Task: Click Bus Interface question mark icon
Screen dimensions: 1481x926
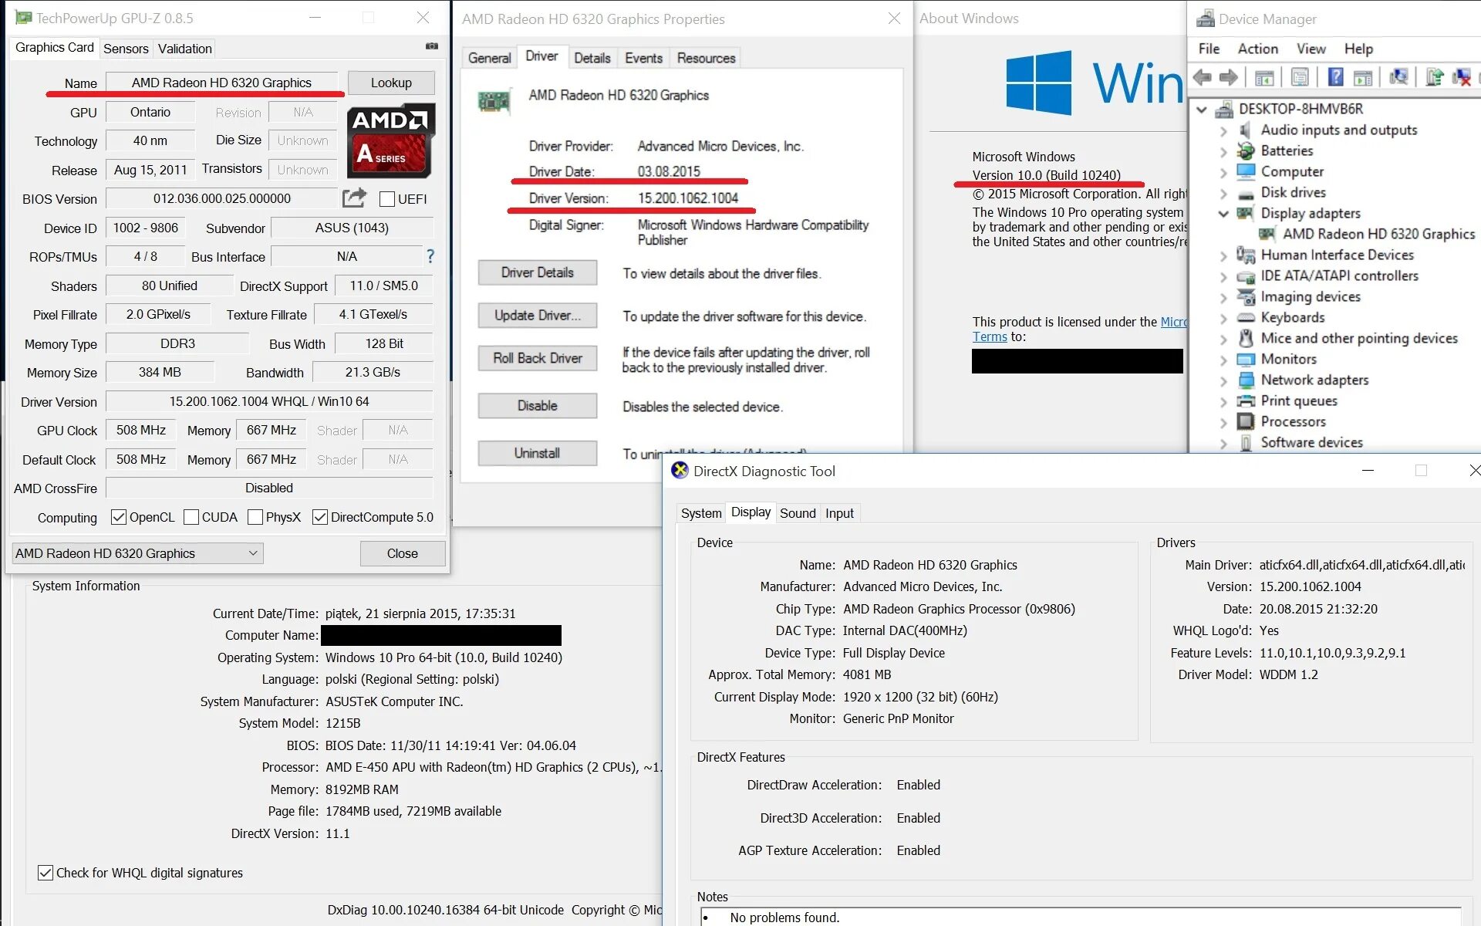Action: tap(430, 256)
